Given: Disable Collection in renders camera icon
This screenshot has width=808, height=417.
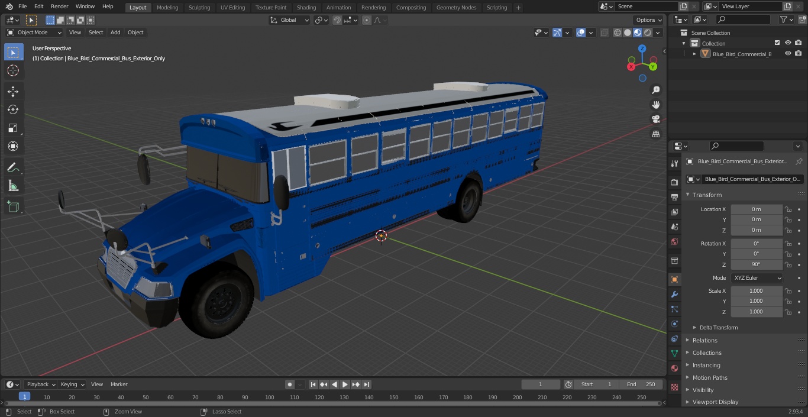Looking at the screenshot, I should pyautogui.click(x=799, y=43).
